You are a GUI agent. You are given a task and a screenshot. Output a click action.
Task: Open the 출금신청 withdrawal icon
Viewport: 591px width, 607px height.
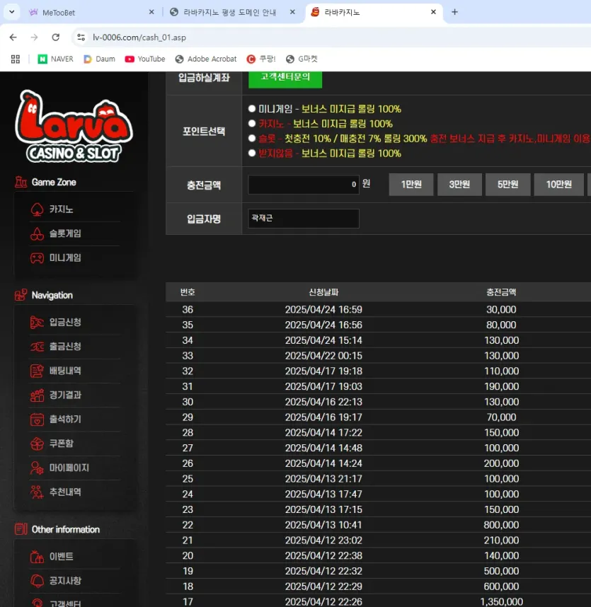pyautogui.click(x=37, y=347)
